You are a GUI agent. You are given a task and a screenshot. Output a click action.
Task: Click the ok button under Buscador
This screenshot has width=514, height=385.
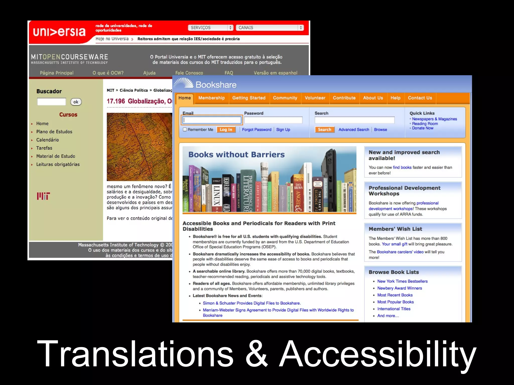[76, 102]
